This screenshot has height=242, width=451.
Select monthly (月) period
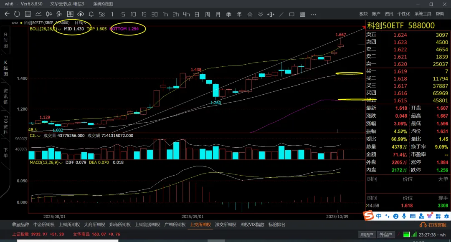pyautogui.click(x=218, y=14)
